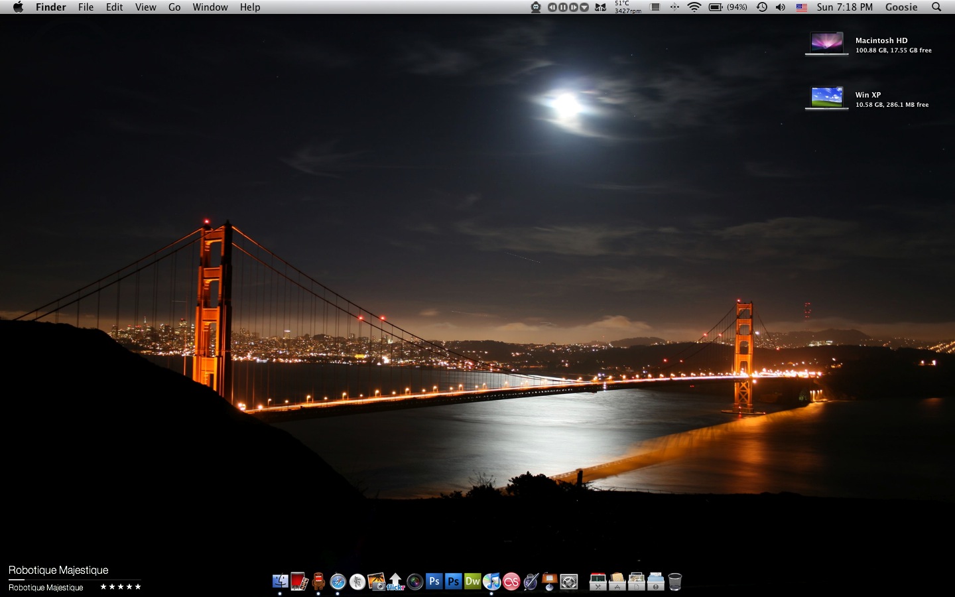Pause playback from the menu bar controller
Image resolution: width=955 pixels, height=597 pixels.
click(x=562, y=7)
